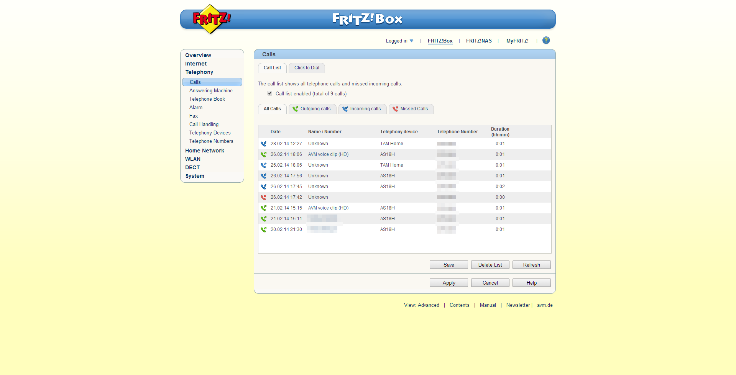Click the 0:02 duration value
The width and height of the screenshot is (736, 375).
click(x=500, y=187)
